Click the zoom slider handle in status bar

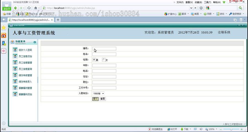pyautogui.click(x=231, y=129)
